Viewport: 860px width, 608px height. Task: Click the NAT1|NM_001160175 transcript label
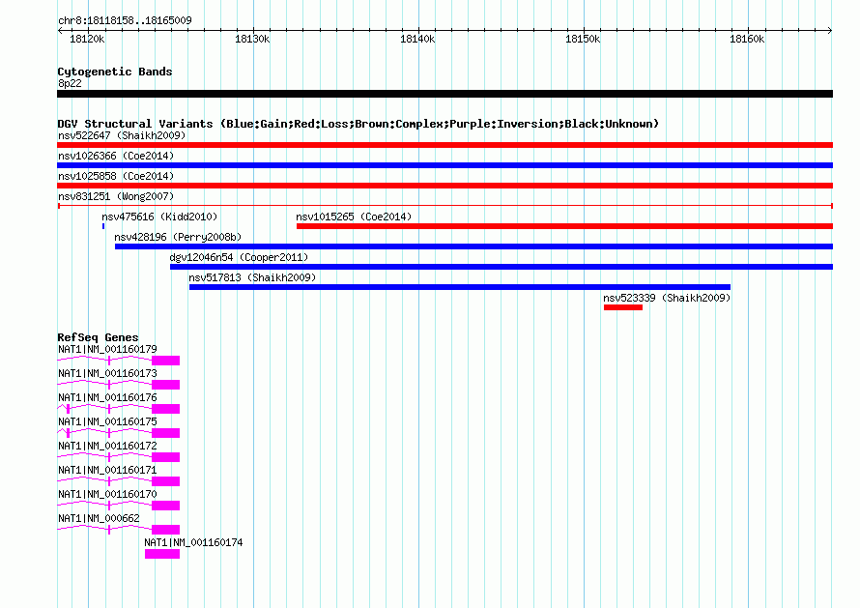pos(107,421)
